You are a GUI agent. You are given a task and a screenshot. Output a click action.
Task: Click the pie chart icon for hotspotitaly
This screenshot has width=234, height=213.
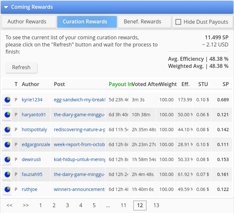[7, 130]
